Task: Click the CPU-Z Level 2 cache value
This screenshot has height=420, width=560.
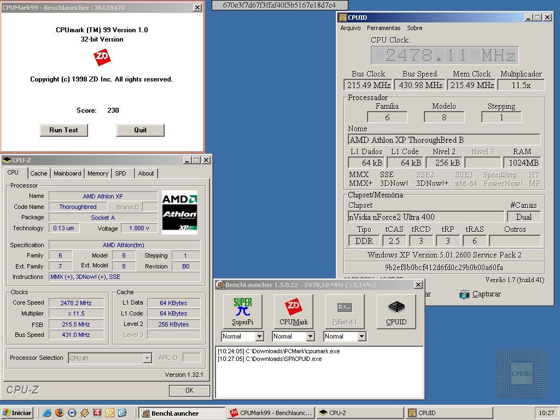Action: 173,324
